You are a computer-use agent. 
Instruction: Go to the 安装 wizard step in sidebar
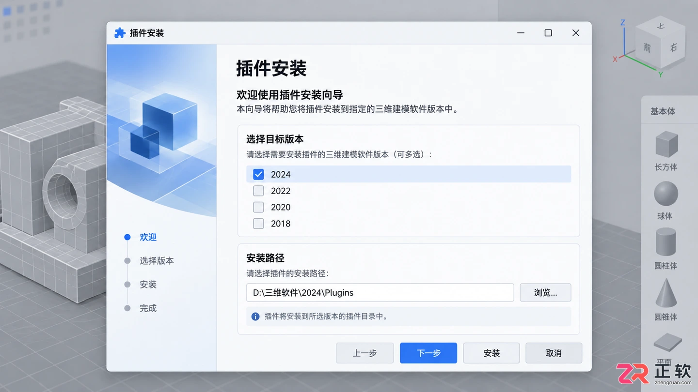[x=148, y=285]
